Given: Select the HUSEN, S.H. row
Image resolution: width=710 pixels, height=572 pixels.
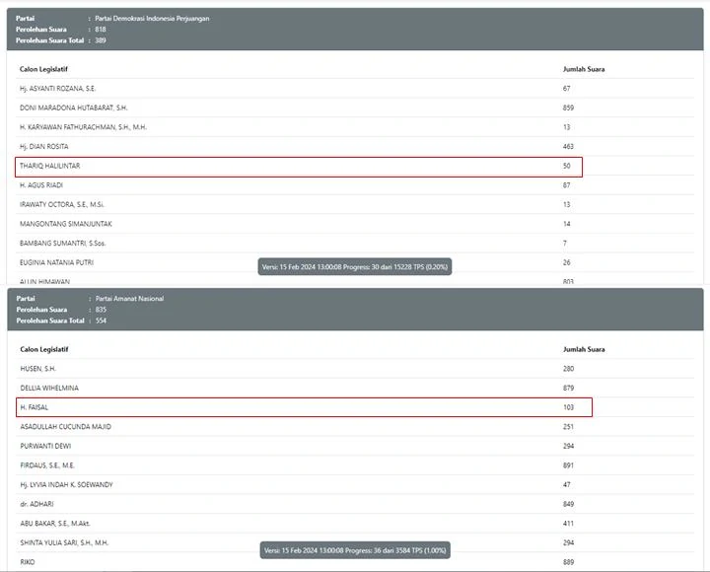Looking at the screenshot, I should coord(355,369).
